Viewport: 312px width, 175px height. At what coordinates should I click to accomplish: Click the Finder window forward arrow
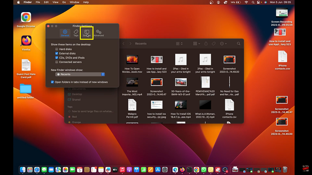[x=130, y=44]
